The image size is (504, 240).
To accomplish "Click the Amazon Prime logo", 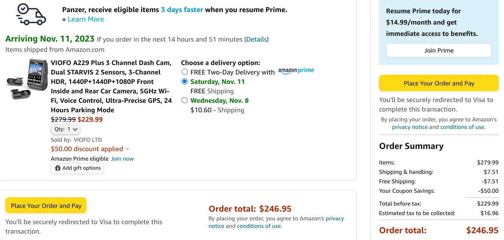I will (296, 71).
